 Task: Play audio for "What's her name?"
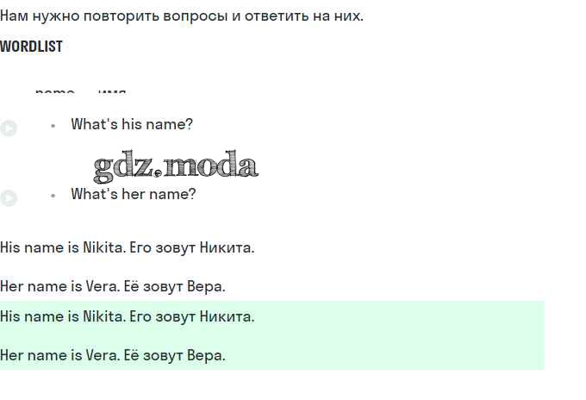tap(9, 198)
